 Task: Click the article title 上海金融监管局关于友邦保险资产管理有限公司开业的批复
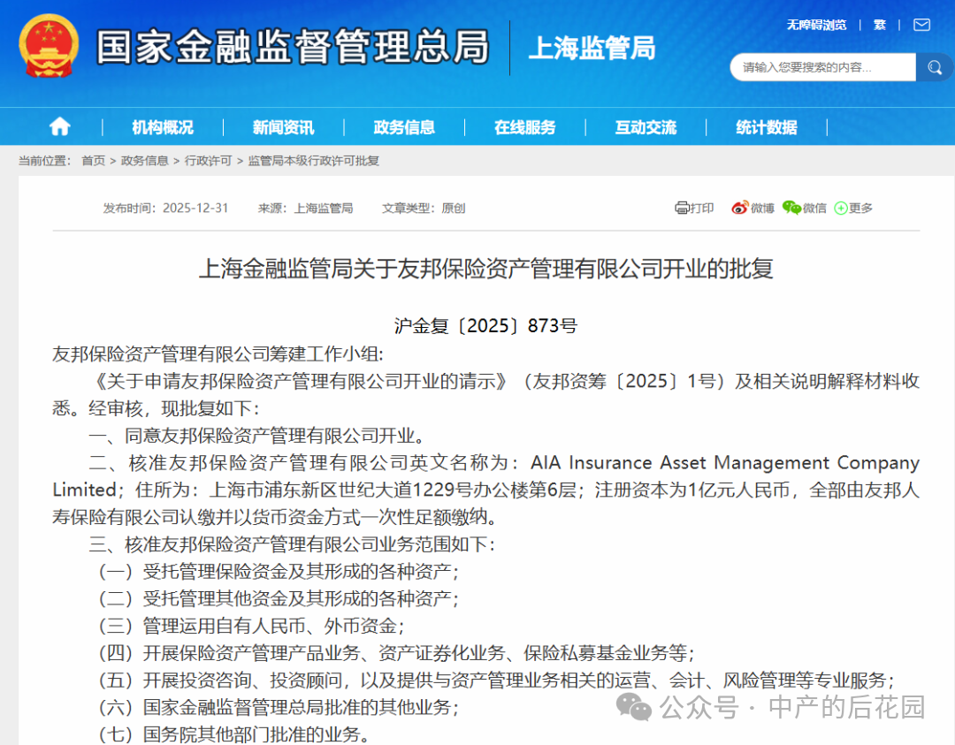(486, 269)
